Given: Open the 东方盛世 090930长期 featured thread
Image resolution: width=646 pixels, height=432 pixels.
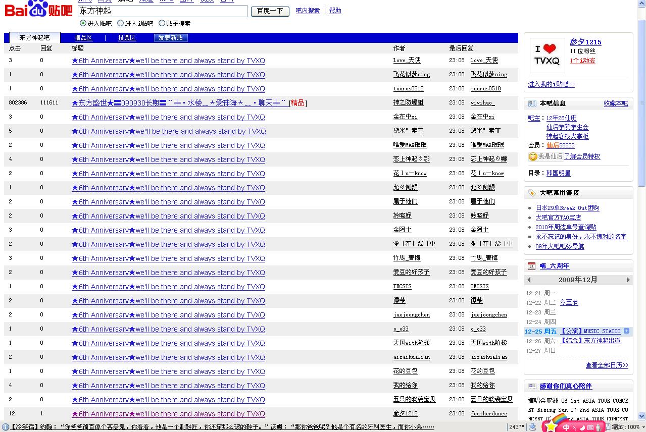Looking at the screenshot, I should tap(180, 103).
